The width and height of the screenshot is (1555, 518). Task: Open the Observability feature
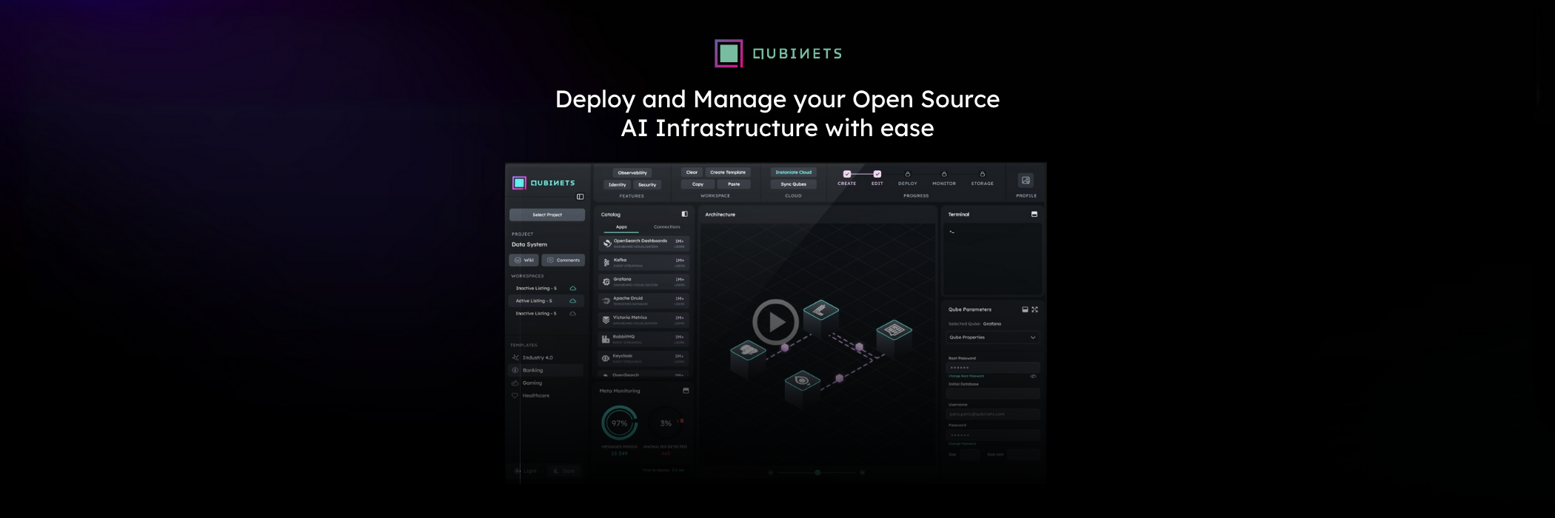click(x=632, y=172)
